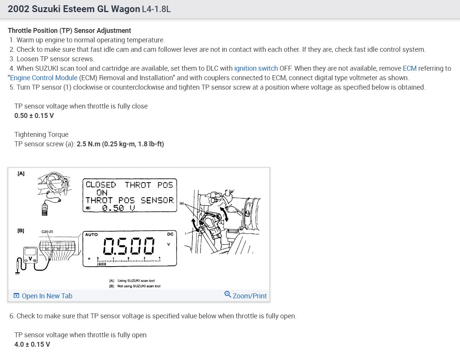Click the '4.0 ± 0.15 V' fully open value
The width and height of the screenshot is (460, 352).
point(32,344)
